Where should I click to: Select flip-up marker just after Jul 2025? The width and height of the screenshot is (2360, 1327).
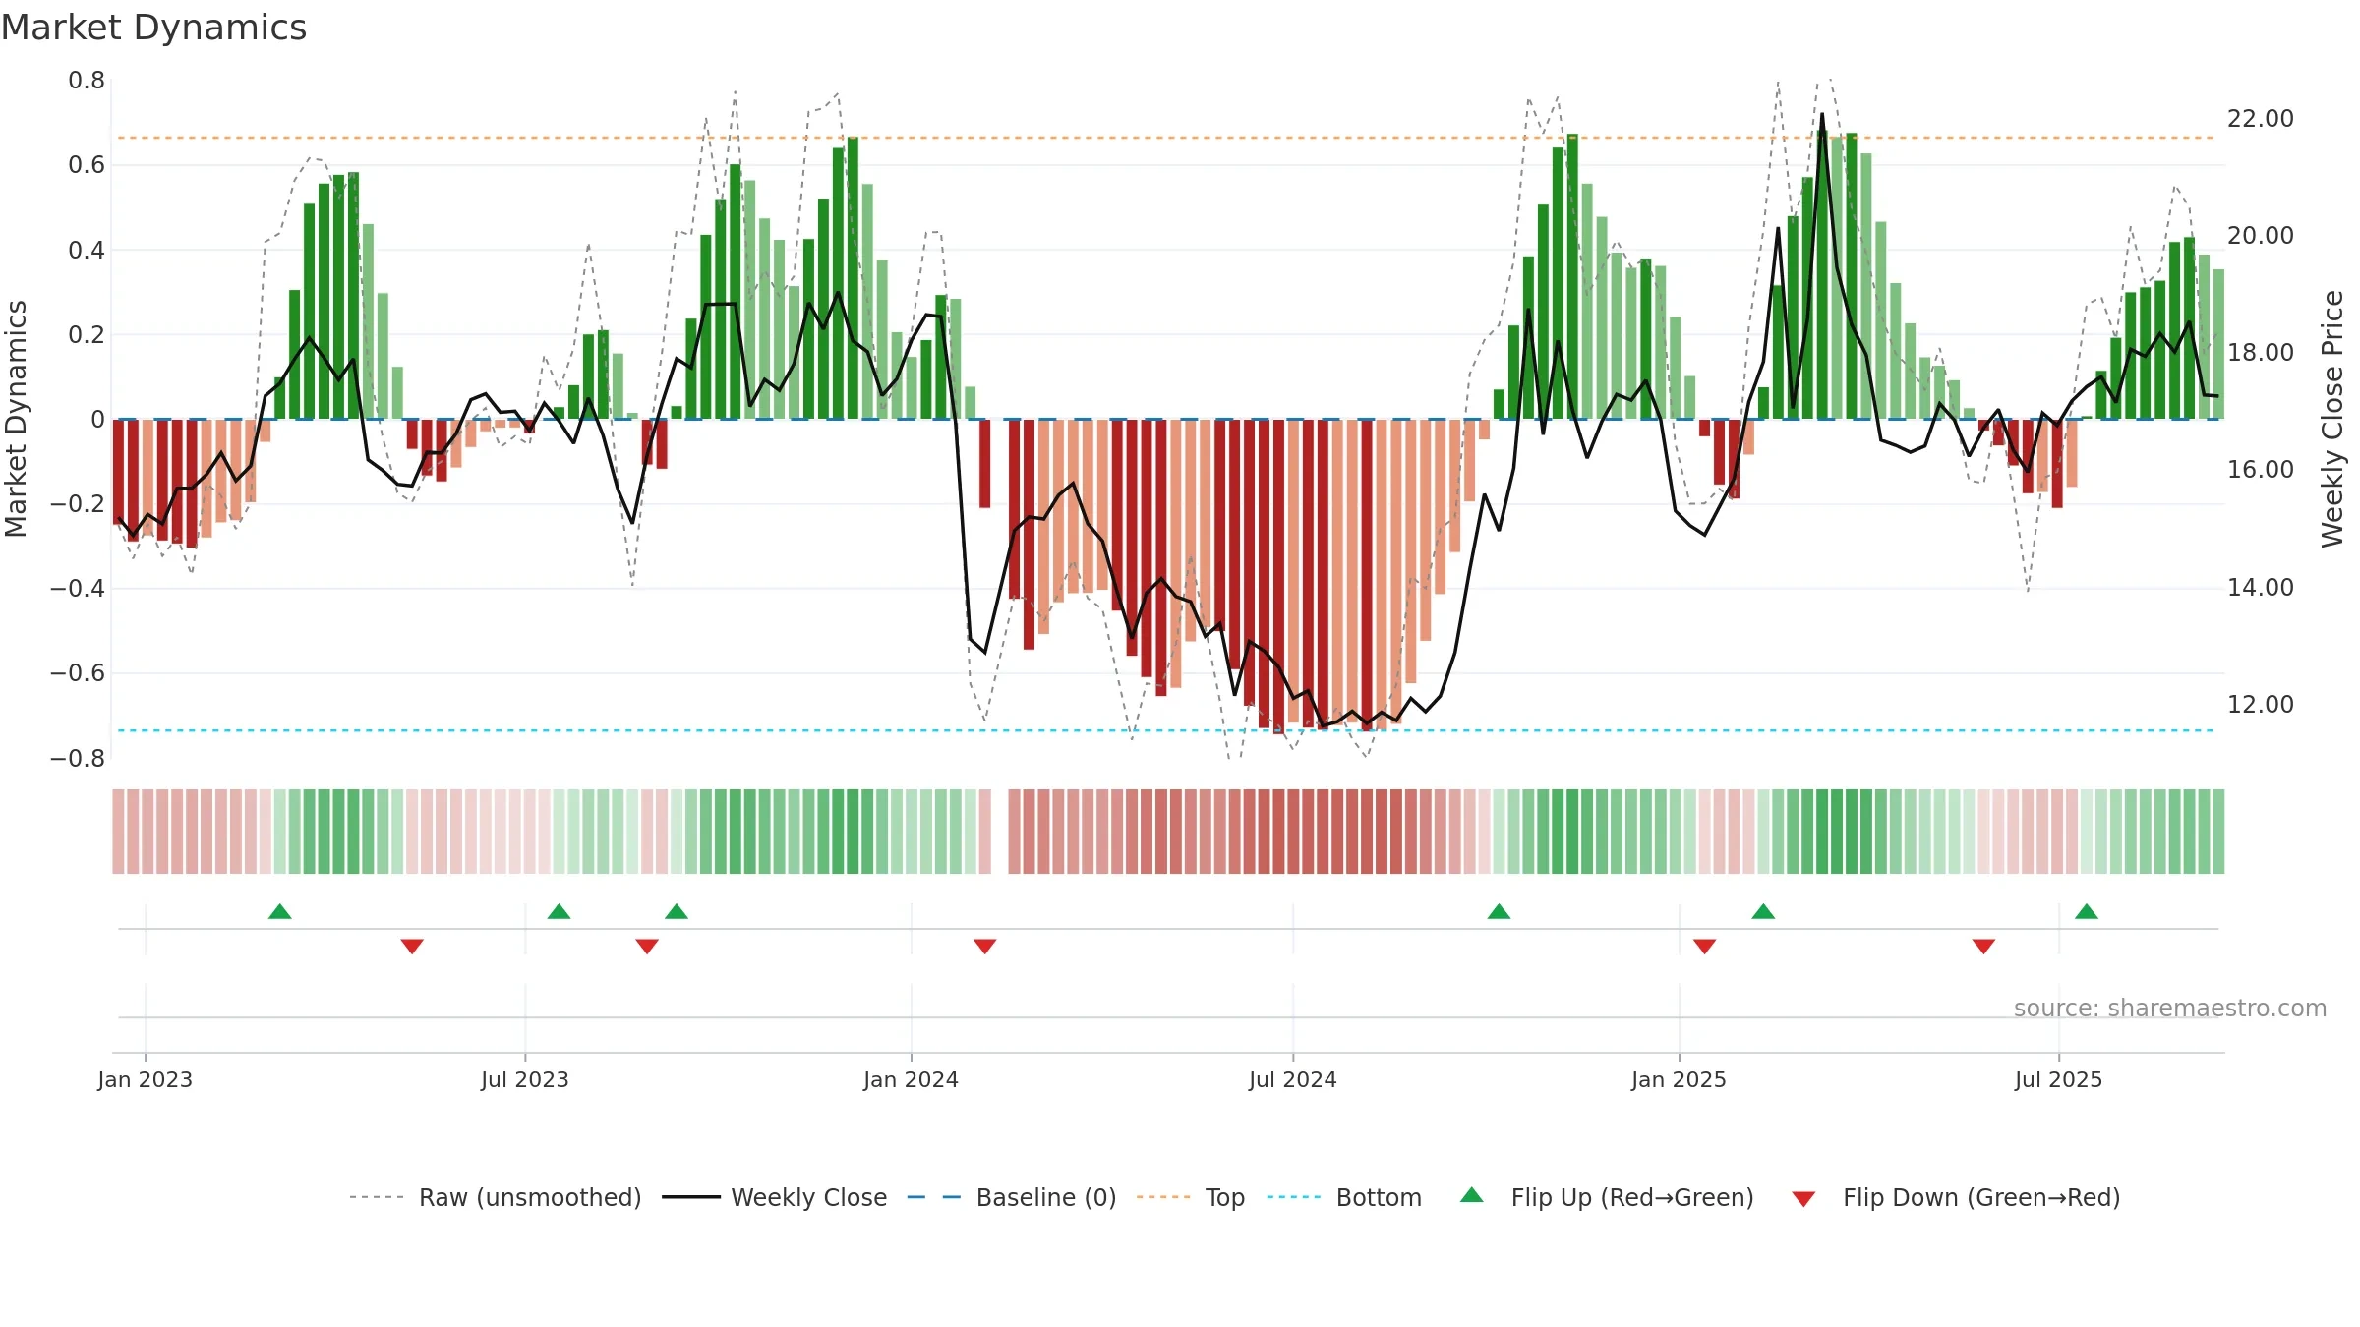2087,911
